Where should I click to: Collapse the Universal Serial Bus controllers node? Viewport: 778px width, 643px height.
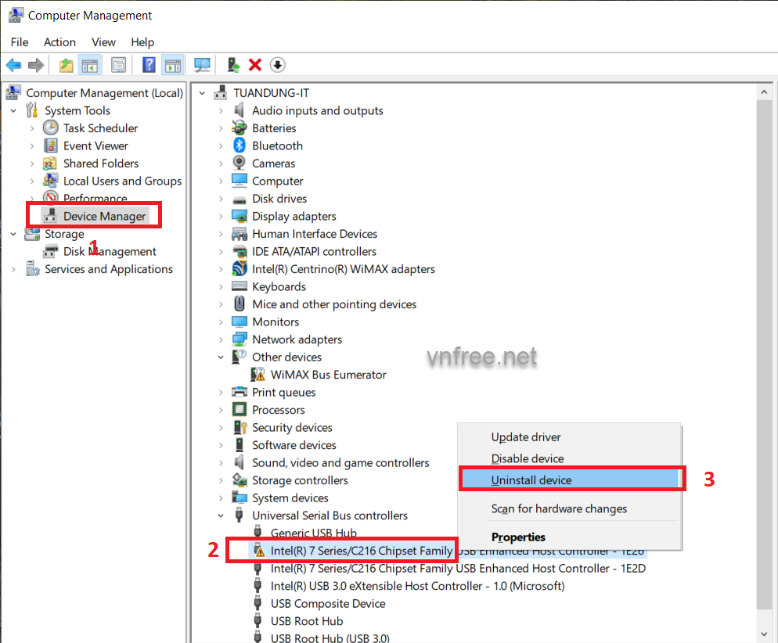pos(222,515)
